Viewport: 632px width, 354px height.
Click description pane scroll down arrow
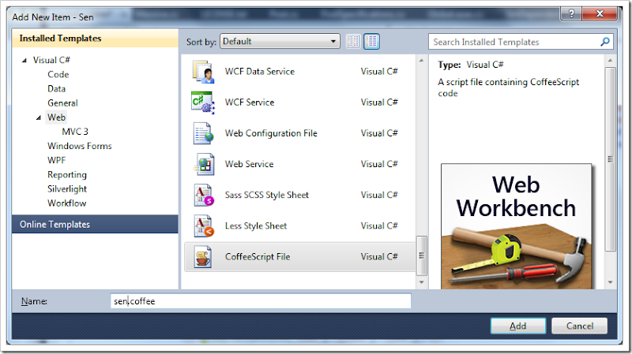pos(610,282)
